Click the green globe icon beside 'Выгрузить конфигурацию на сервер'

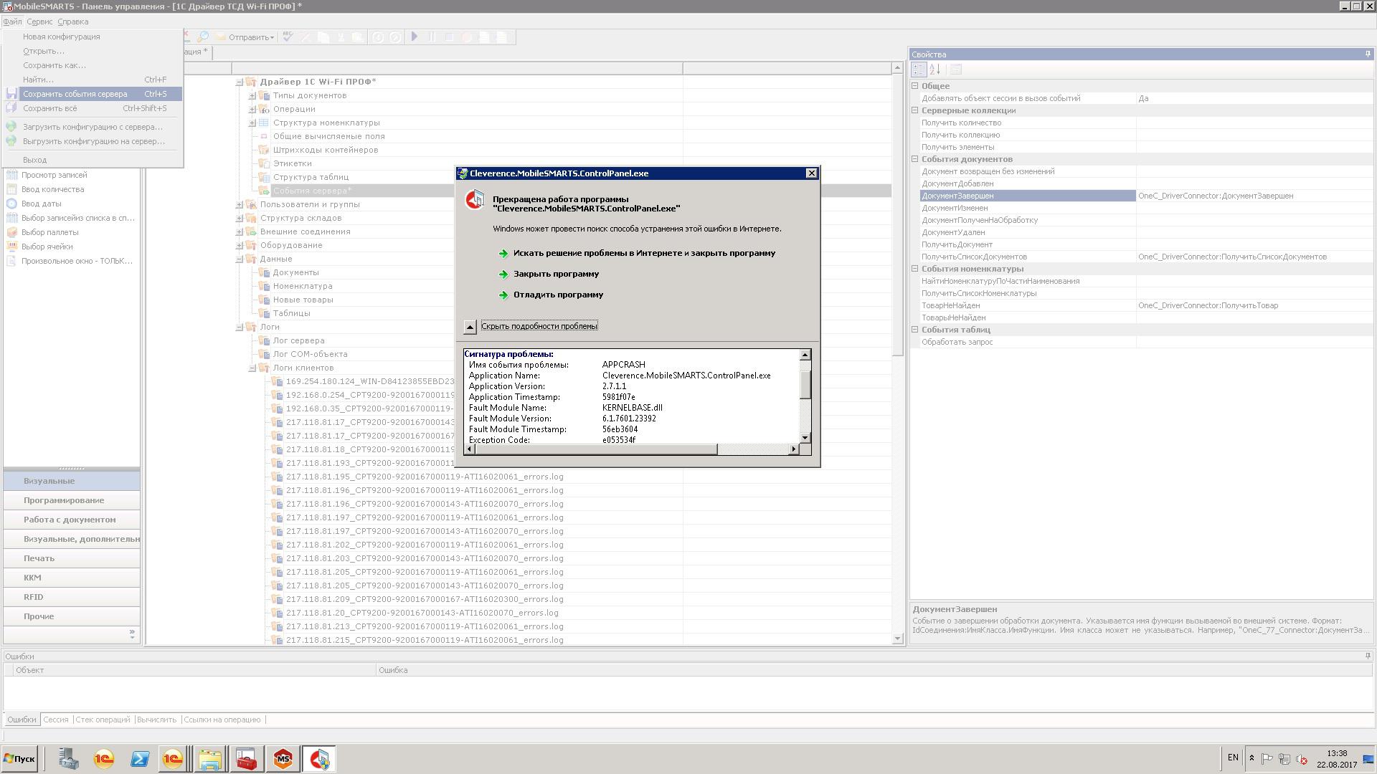point(11,141)
